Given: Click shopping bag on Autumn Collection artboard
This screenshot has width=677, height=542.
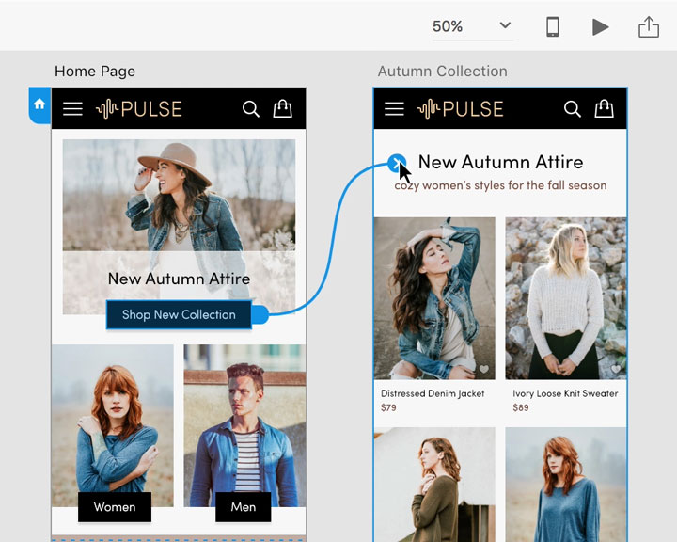Looking at the screenshot, I should pyautogui.click(x=604, y=109).
